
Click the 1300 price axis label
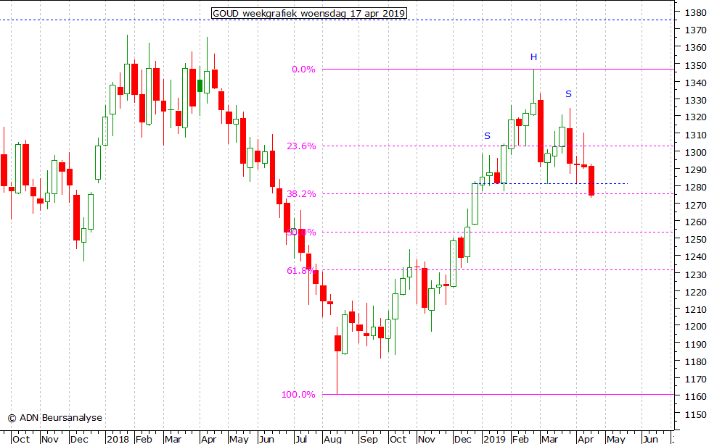pyautogui.click(x=695, y=153)
